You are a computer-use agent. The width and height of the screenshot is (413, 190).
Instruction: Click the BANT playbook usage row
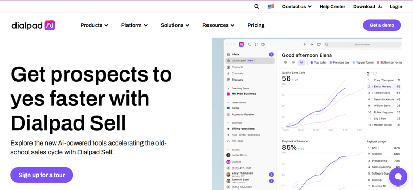(x=384, y=148)
